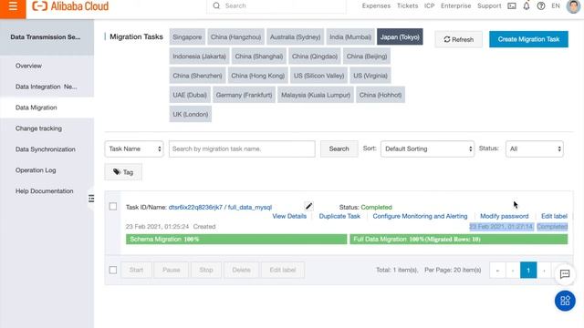Select the China (Beijing) region tab

click(367, 56)
